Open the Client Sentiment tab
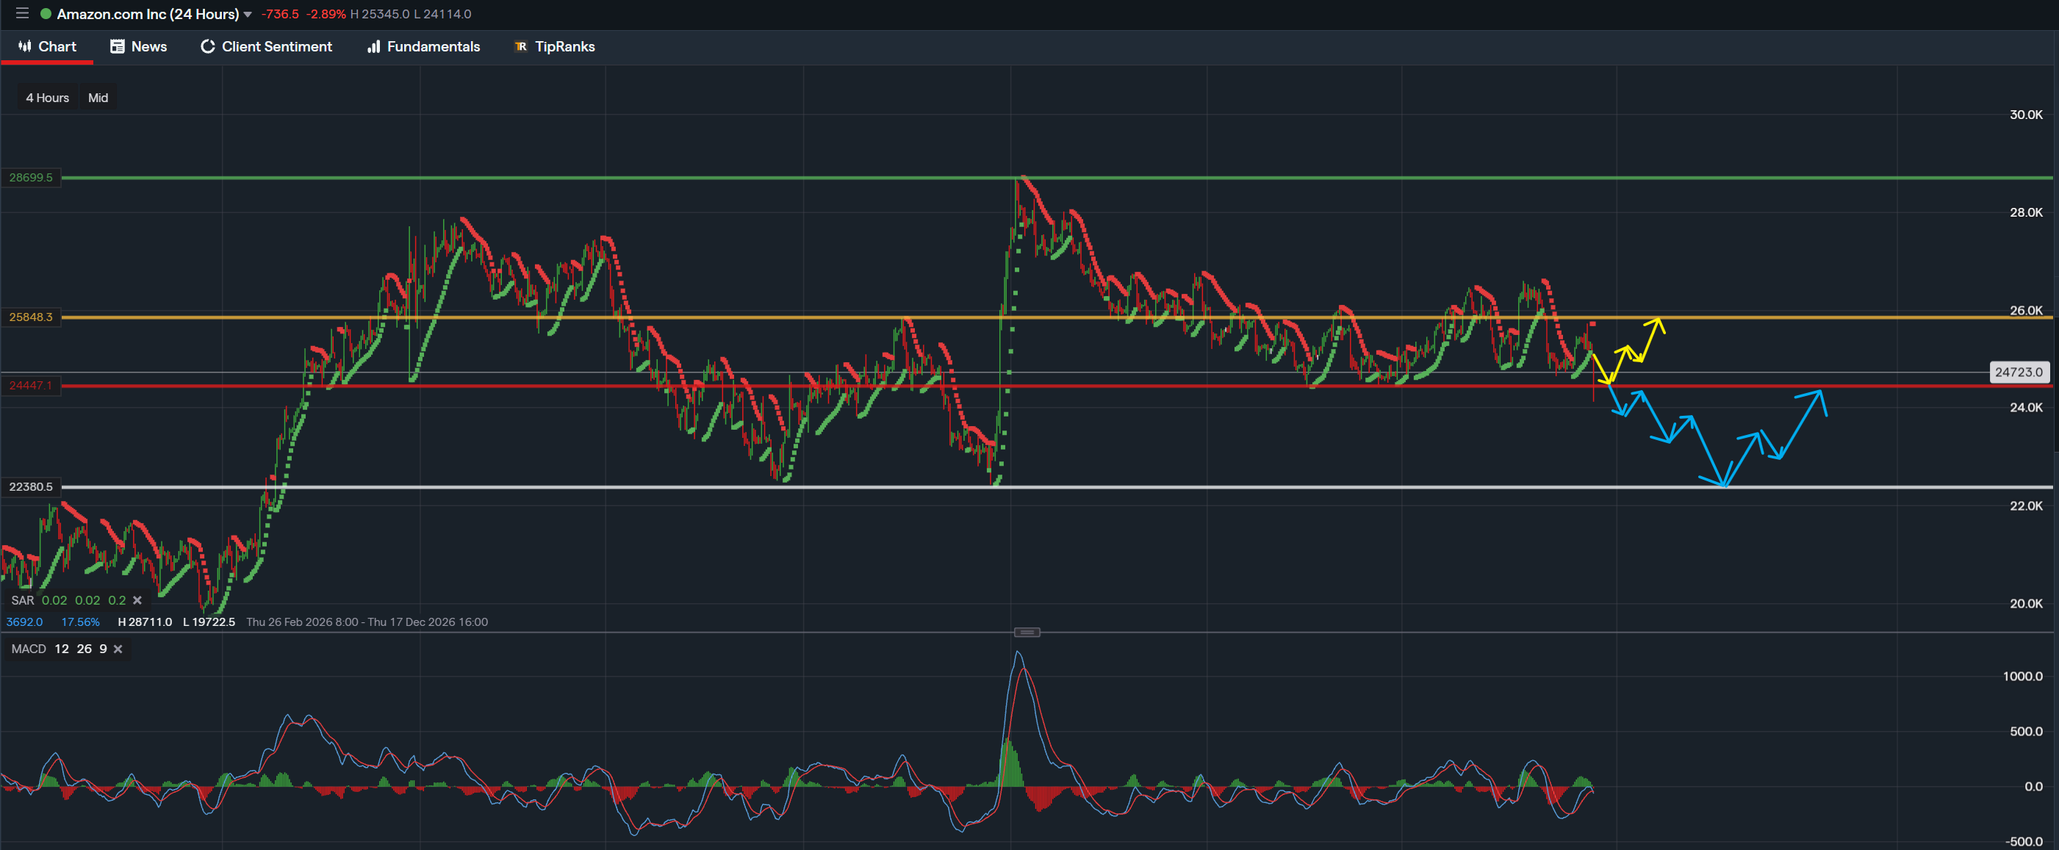Viewport: 2059px width, 850px height. [266, 46]
